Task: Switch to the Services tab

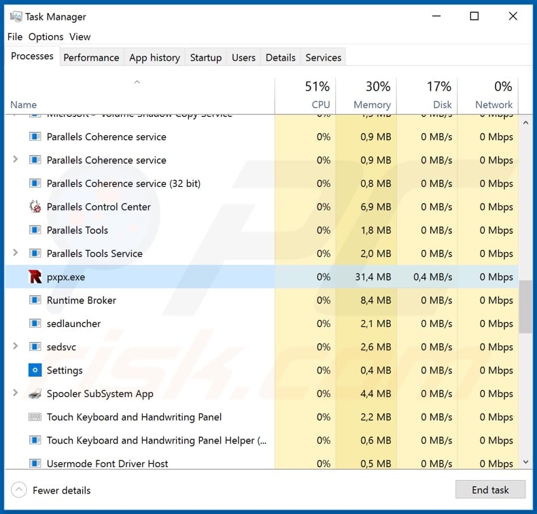Action: point(324,58)
